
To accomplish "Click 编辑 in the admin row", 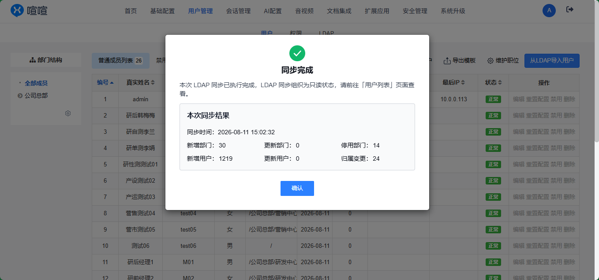I will [x=519, y=99].
